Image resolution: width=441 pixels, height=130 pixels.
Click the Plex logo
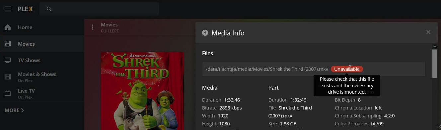[25, 9]
